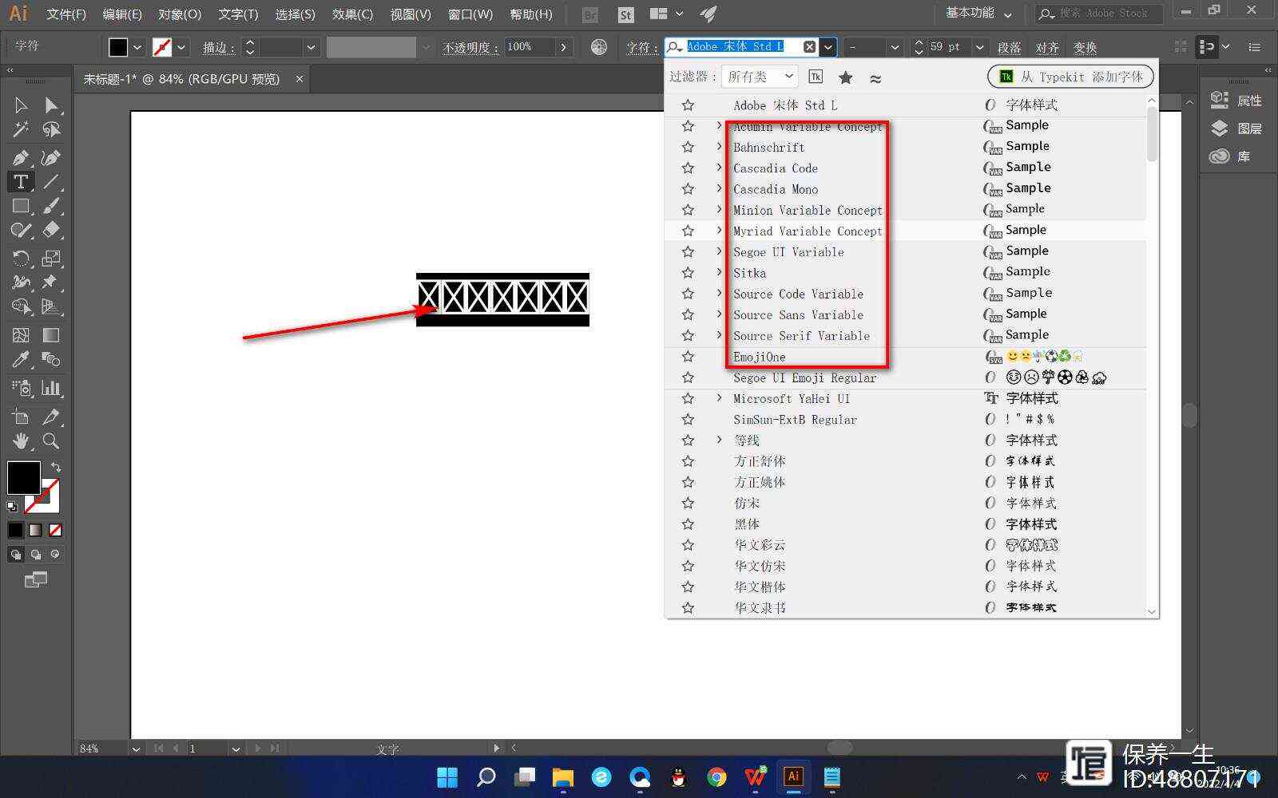Open 基本功能 workspace dropdown
Screen dimensions: 1278x798
pos(978,14)
